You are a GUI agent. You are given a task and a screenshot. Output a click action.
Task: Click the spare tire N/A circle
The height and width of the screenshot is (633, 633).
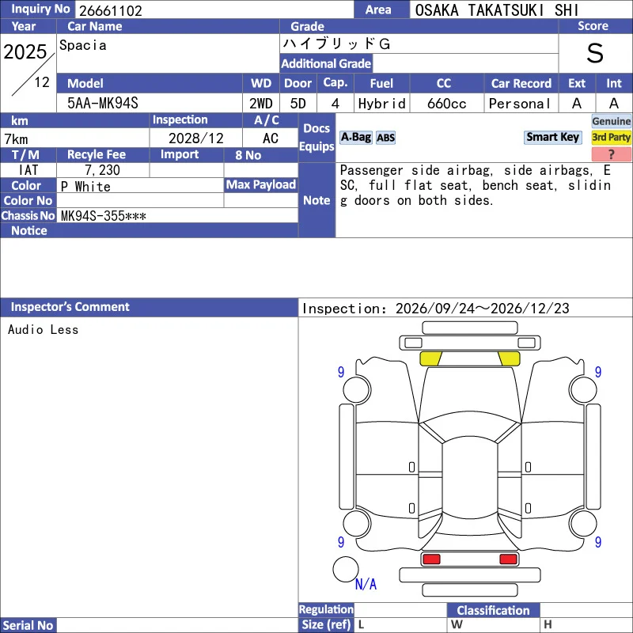(x=346, y=569)
